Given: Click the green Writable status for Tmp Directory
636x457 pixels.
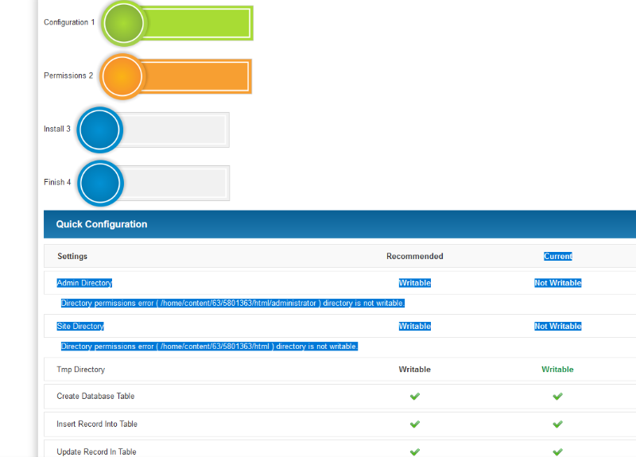Looking at the screenshot, I should click(x=557, y=370).
